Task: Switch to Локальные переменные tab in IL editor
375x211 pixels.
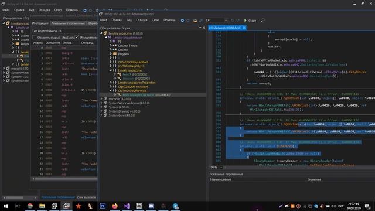Action: click(68, 23)
